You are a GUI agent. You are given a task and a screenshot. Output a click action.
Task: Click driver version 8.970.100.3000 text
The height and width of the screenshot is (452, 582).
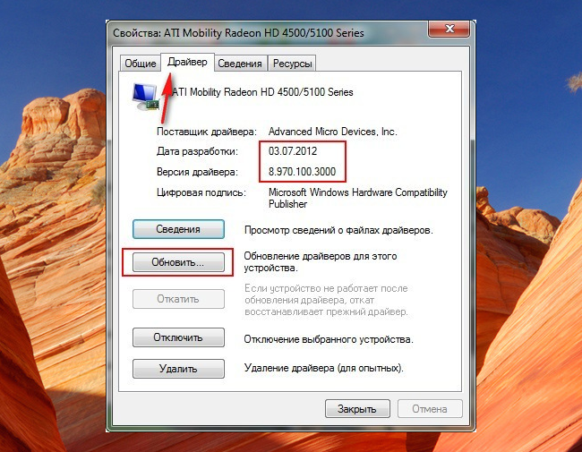coord(302,172)
